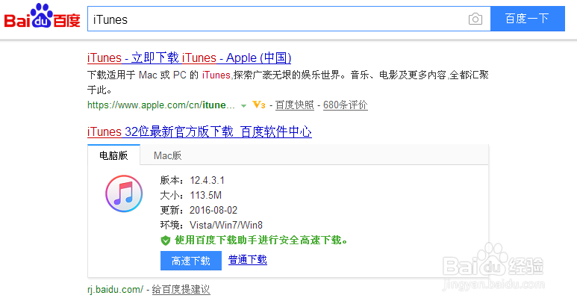
Task: Click the 普通下载 link
Action: tap(248, 259)
